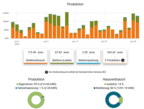Click the light green Autarkie donut slice
This screenshot has height=109, width=144.
(x=121, y=100)
